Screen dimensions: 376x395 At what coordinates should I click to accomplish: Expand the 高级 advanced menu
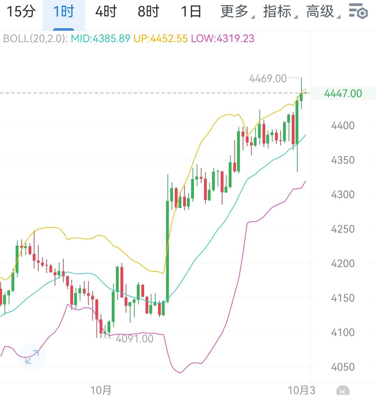(x=322, y=11)
